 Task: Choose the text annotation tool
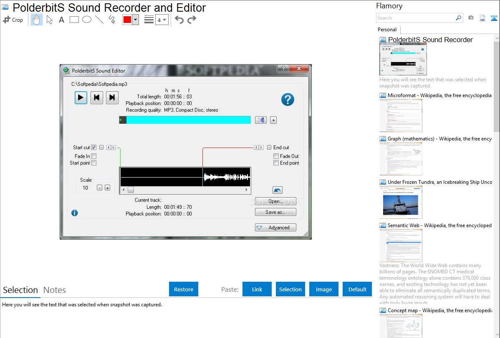(x=61, y=20)
